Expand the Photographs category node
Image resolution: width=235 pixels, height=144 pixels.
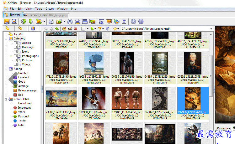point(11,56)
